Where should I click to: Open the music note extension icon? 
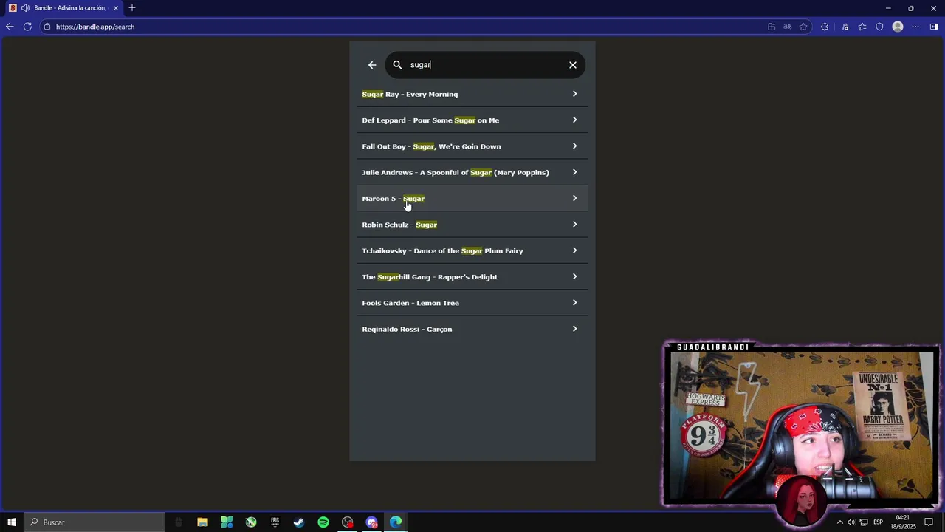[845, 27]
